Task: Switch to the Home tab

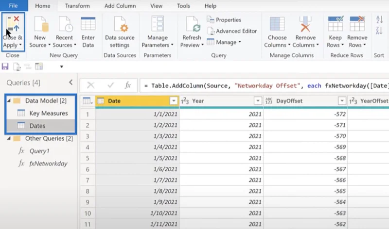Action: tap(43, 6)
